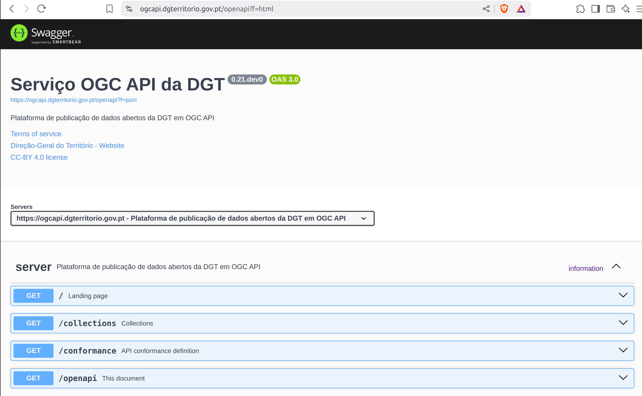Image resolution: width=642 pixels, height=396 pixels.
Task: Collapse the server section with its chevron
Action: point(616,266)
